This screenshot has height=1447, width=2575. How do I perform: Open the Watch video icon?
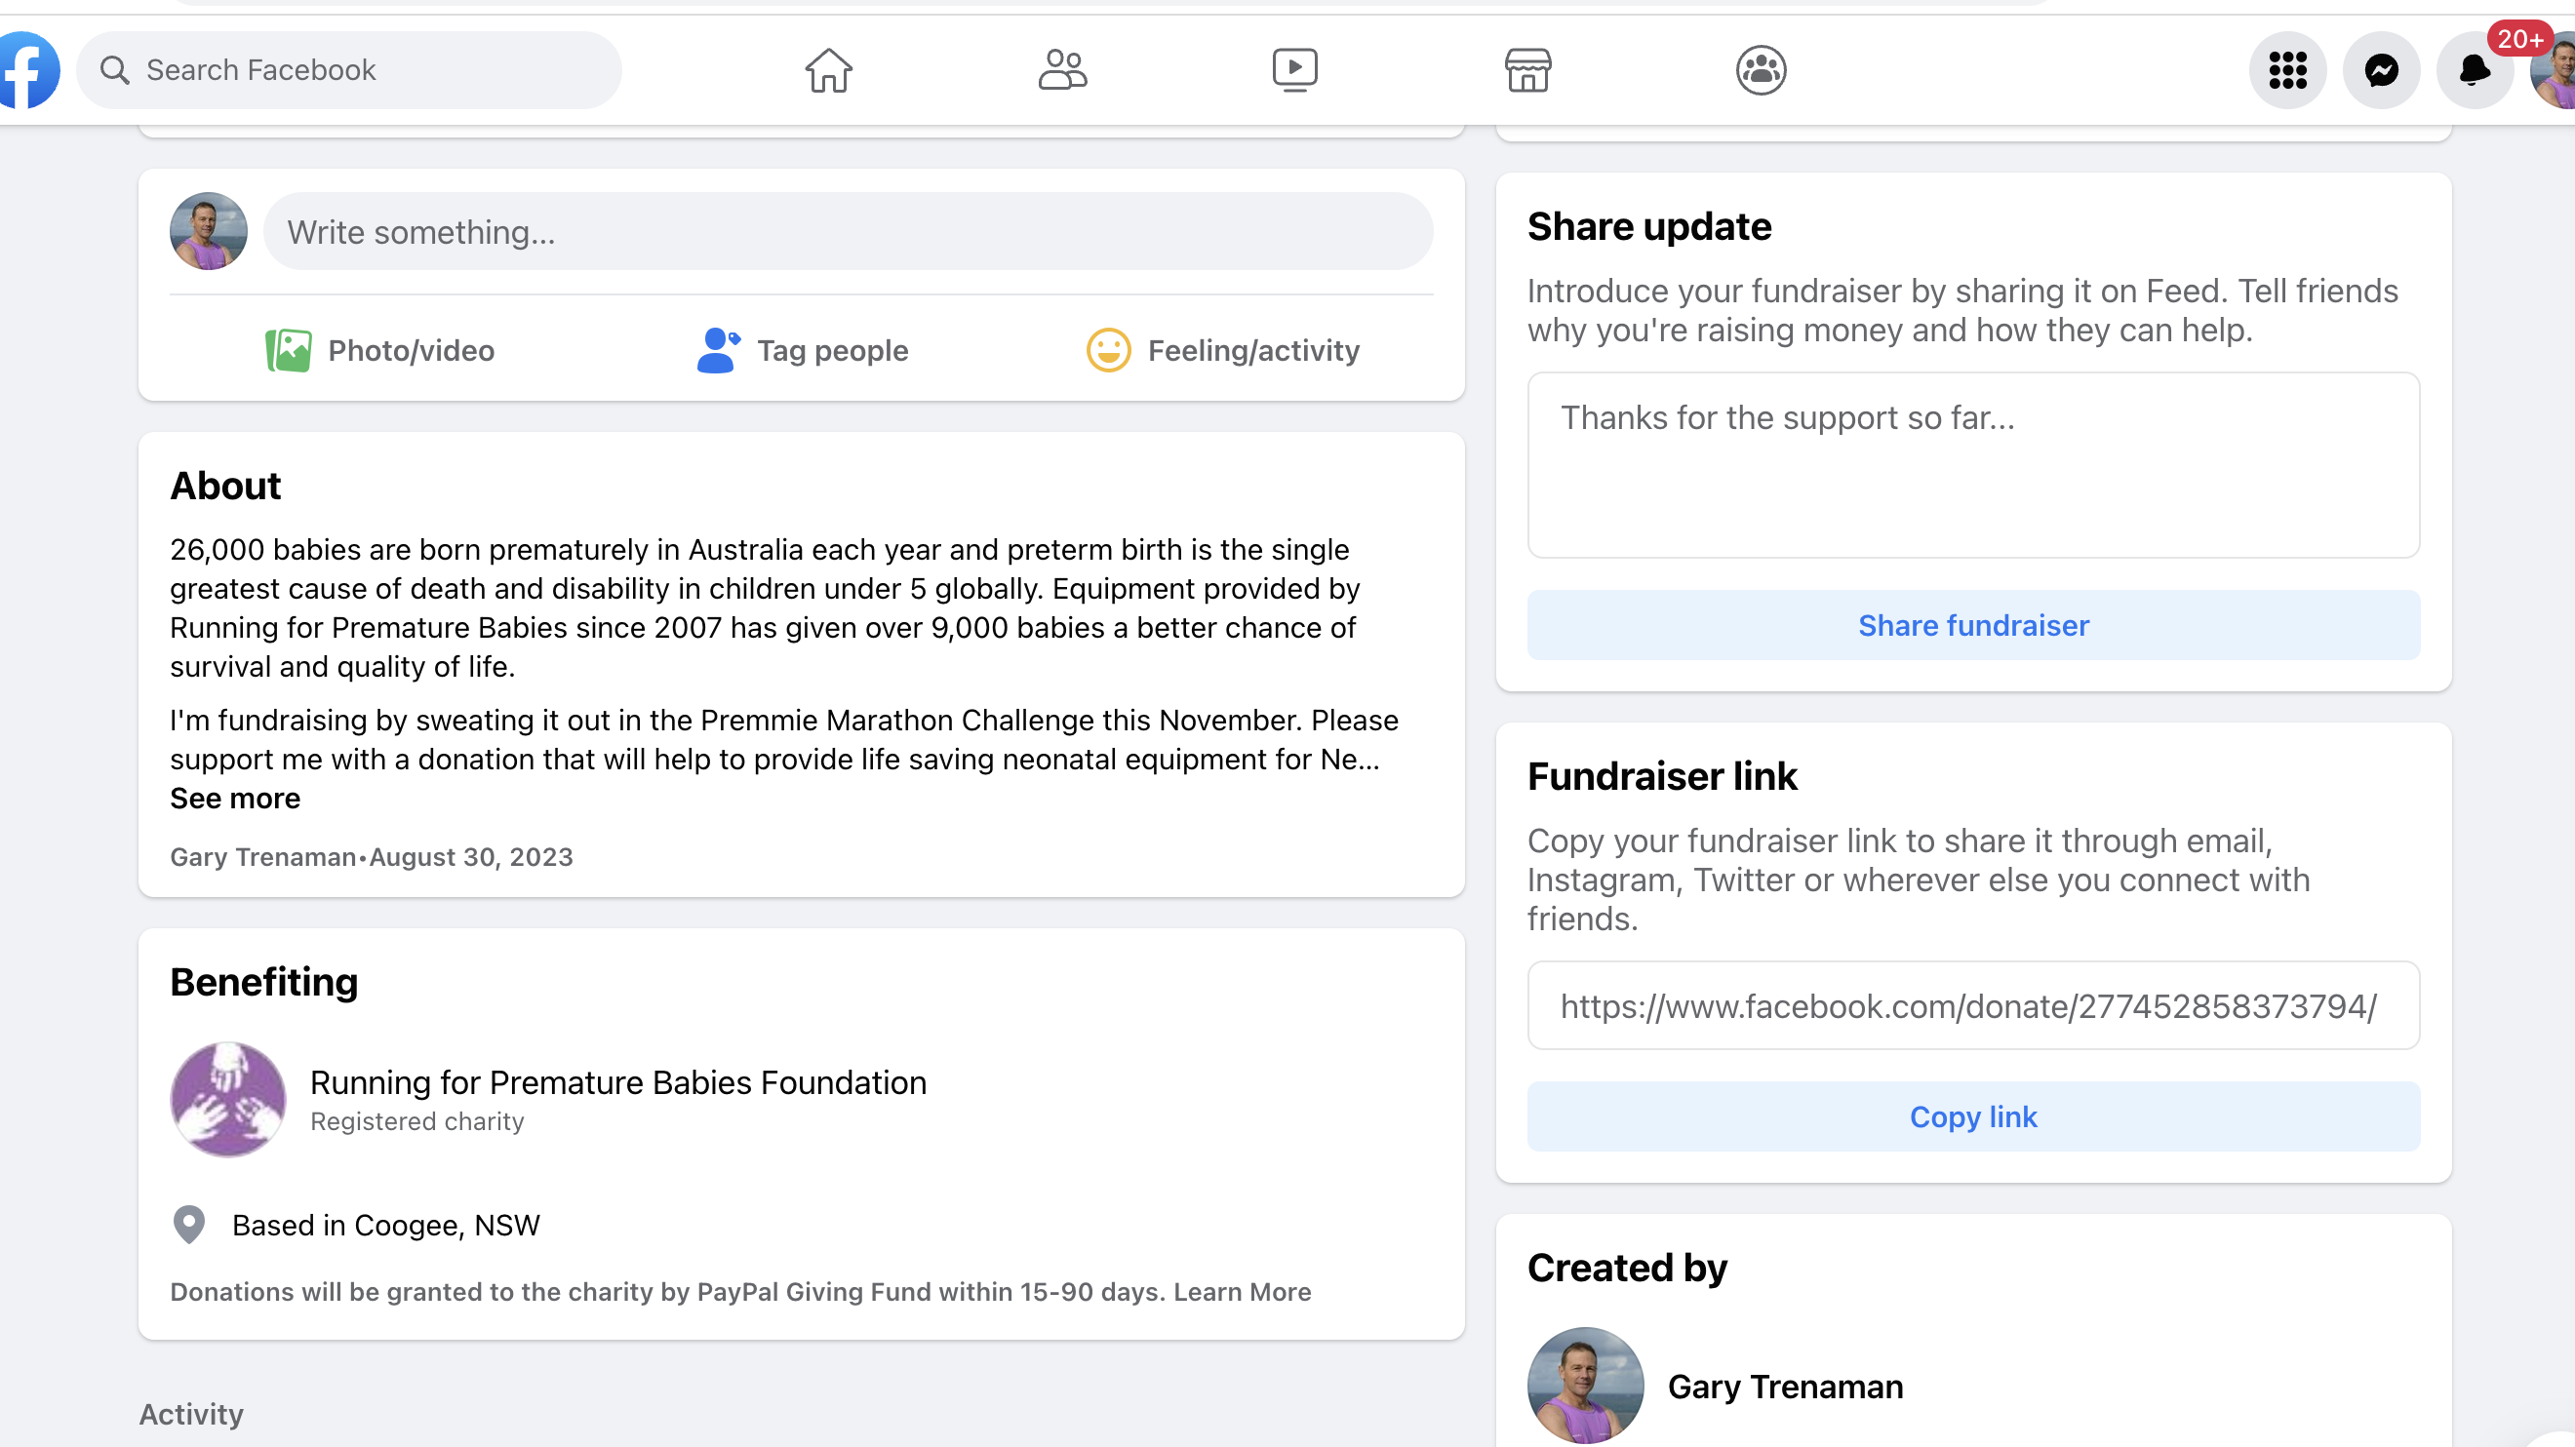(x=1294, y=70)
